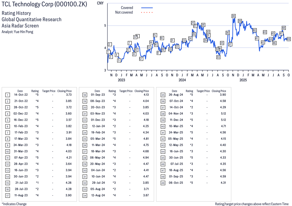Screen dimensions: 292x206
Task: Click index box 38 in the third table
Action: [x=162, y=114]
